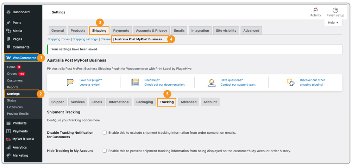Screen dimensions: 352x166
Task: Click the Posts pin icon
Action: coord(8,22)
